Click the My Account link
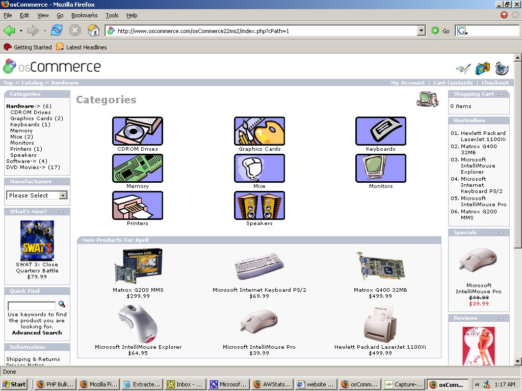Screen dimensions: 522x391 click(408, 83)
